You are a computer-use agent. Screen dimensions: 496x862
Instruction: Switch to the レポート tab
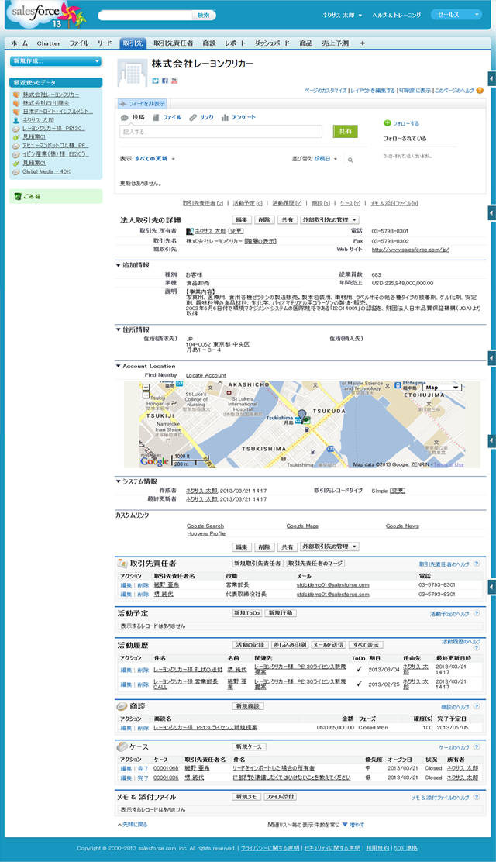tap(236, 43)
